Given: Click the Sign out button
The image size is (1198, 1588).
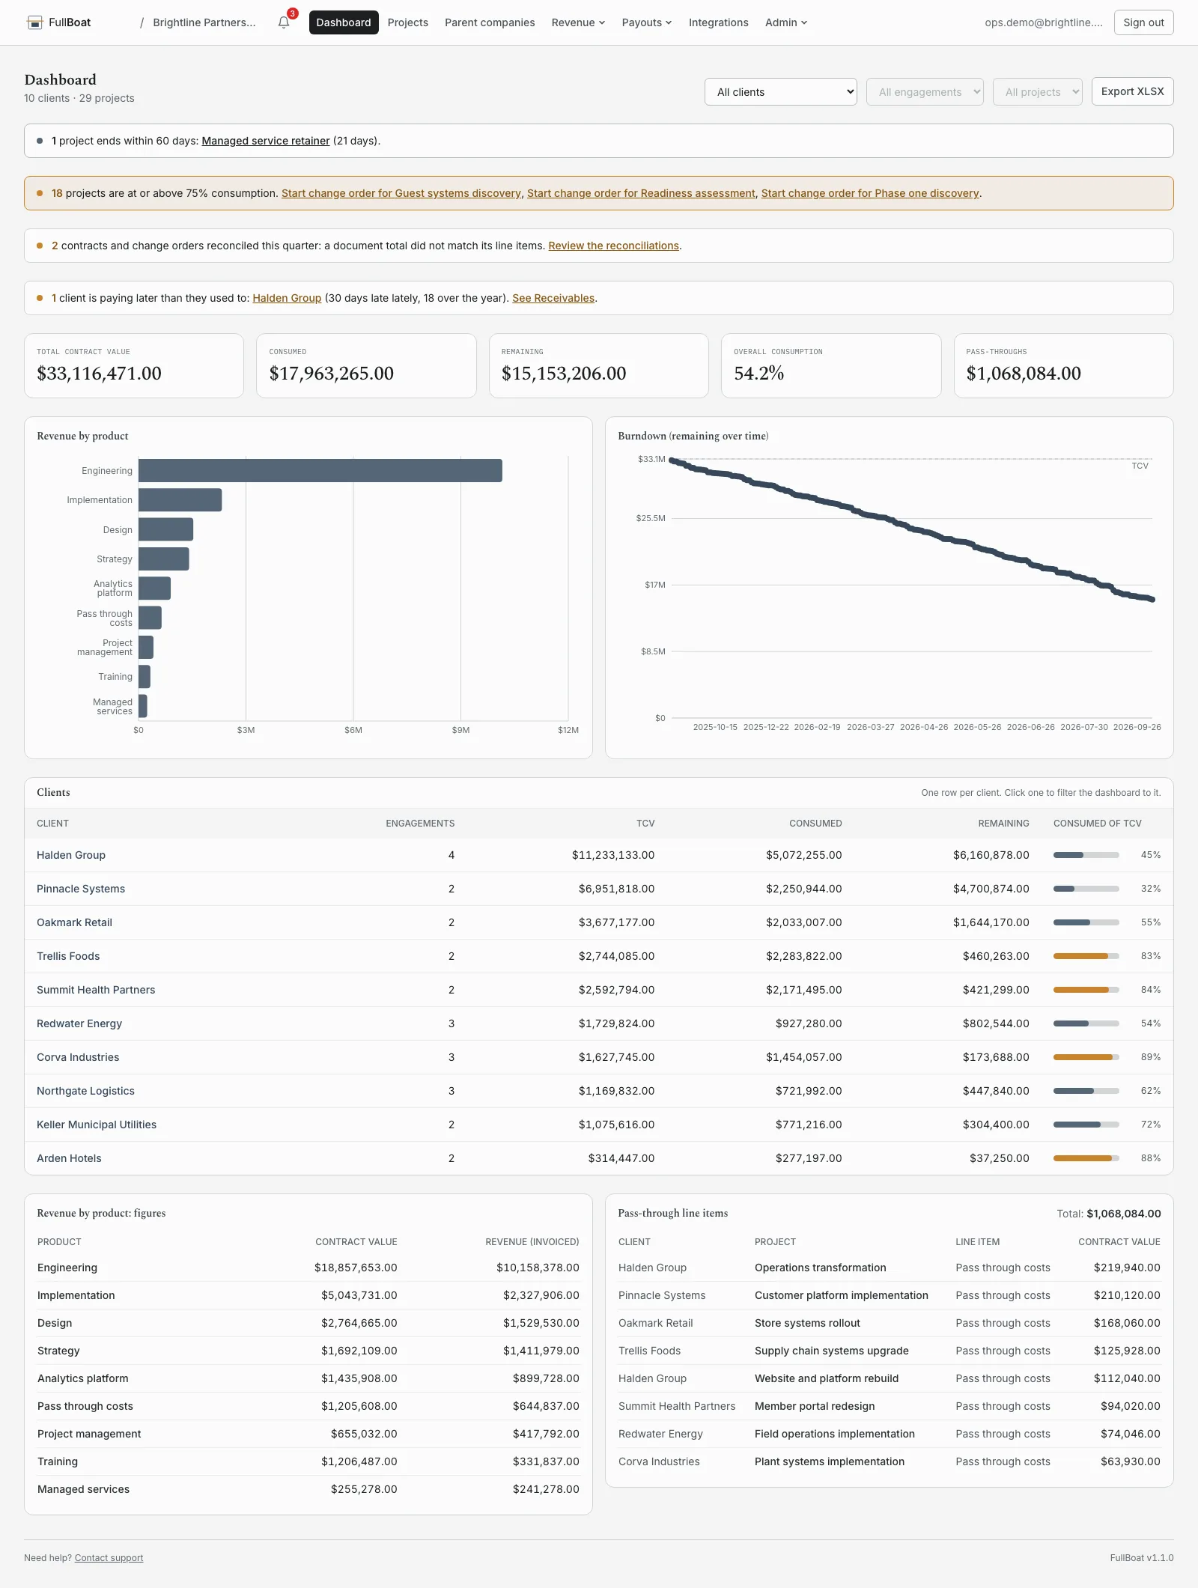Looking at the screenshot, I should (1143, 22).
